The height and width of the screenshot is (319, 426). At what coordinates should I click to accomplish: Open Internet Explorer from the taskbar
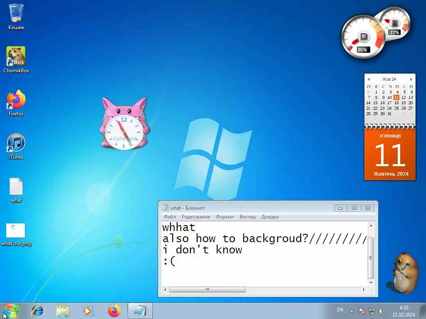tap(37, 311)
